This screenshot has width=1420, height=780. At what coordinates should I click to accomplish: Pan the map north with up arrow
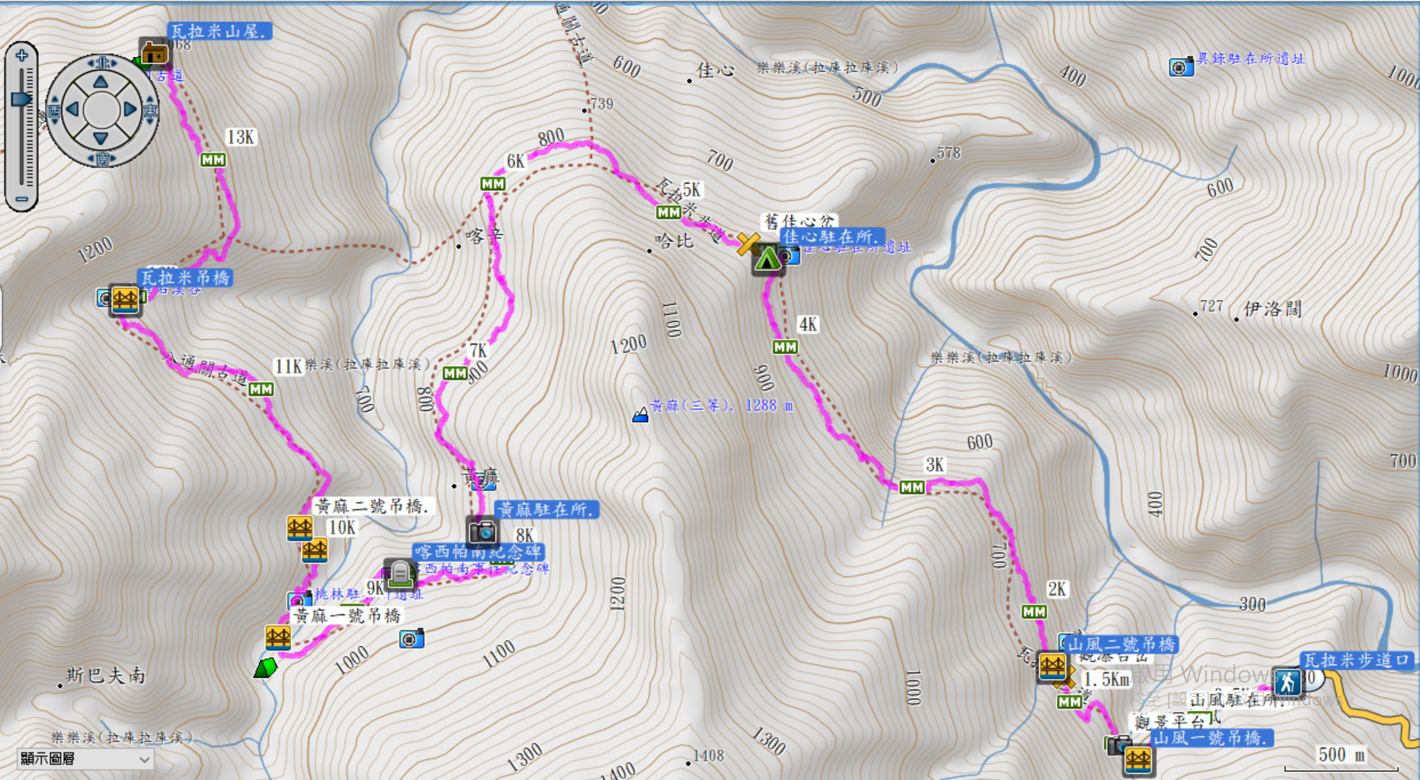tap(101, 82)
